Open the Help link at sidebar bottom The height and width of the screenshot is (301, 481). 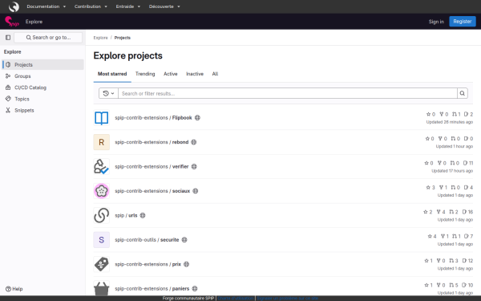(x=14, y=289)
